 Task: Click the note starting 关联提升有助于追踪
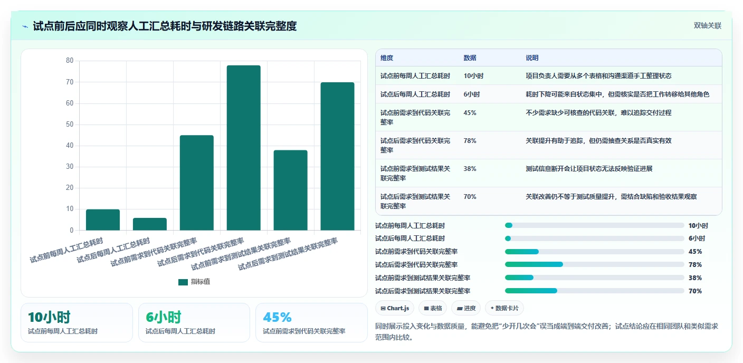pos(598,141)
